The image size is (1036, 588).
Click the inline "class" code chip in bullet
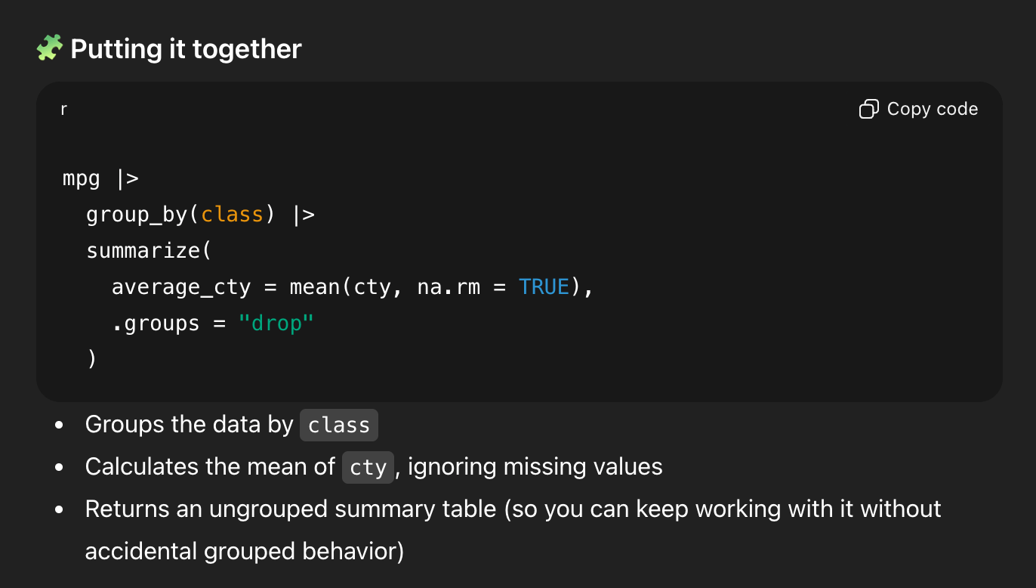coord(339,425)
